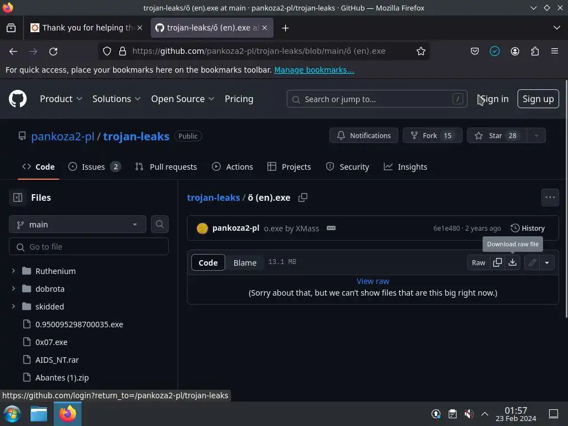
Task: Open clipboard tray icon
Action: tap(453, 414)
